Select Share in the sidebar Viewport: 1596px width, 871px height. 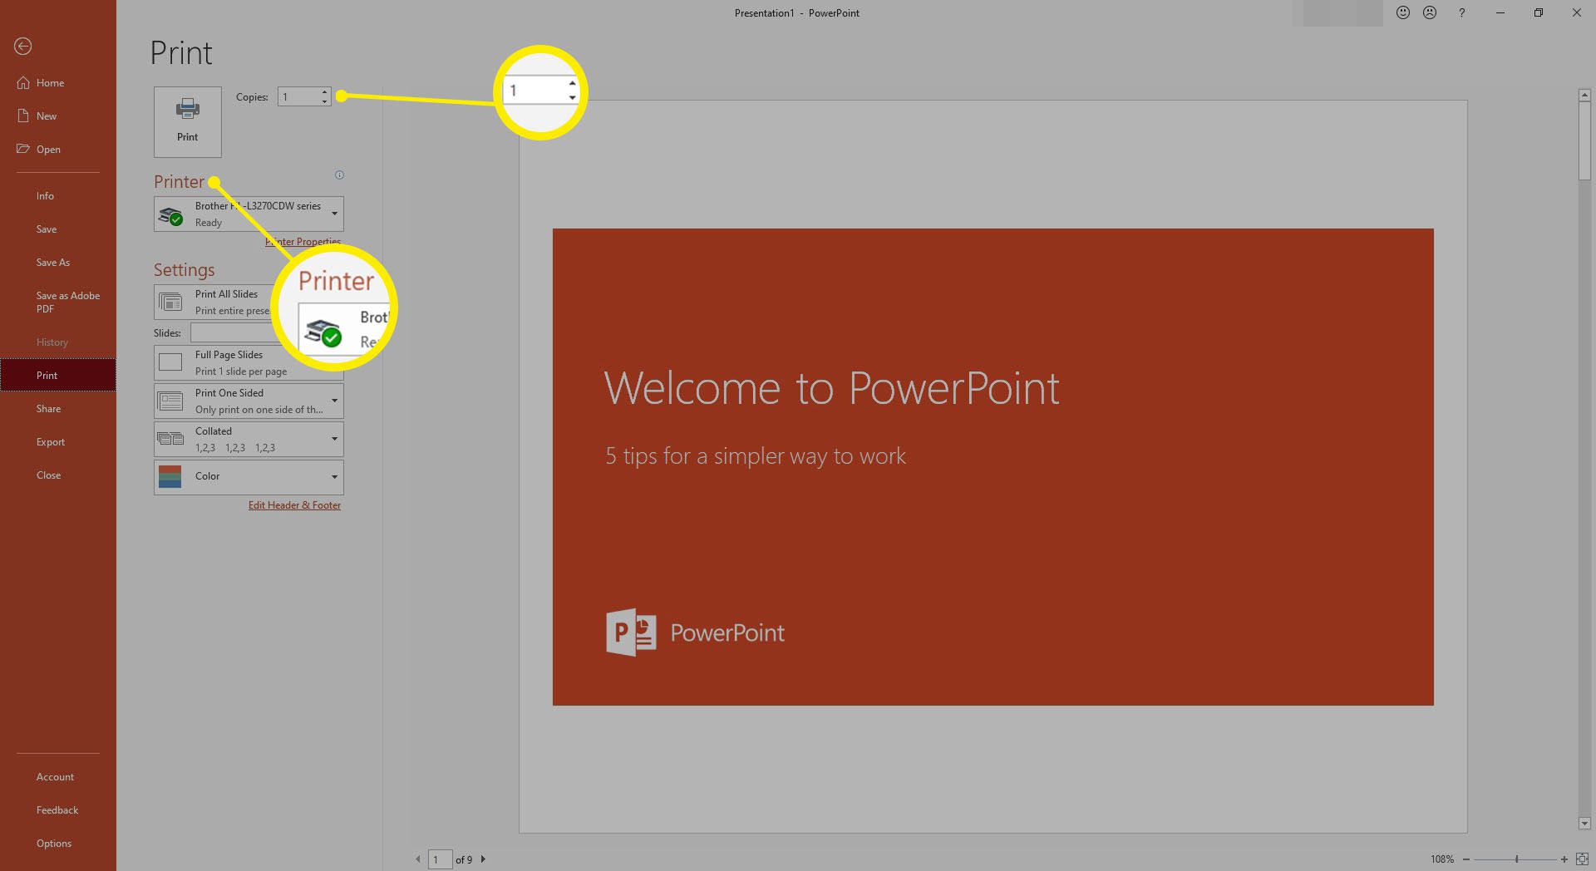pos(58,409)
